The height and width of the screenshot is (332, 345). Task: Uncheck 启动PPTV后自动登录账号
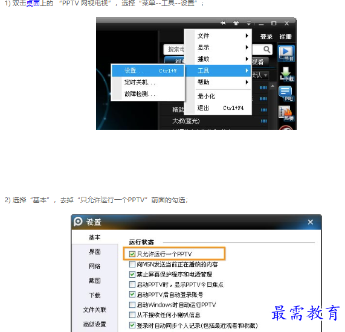click(x=132, y=295)
